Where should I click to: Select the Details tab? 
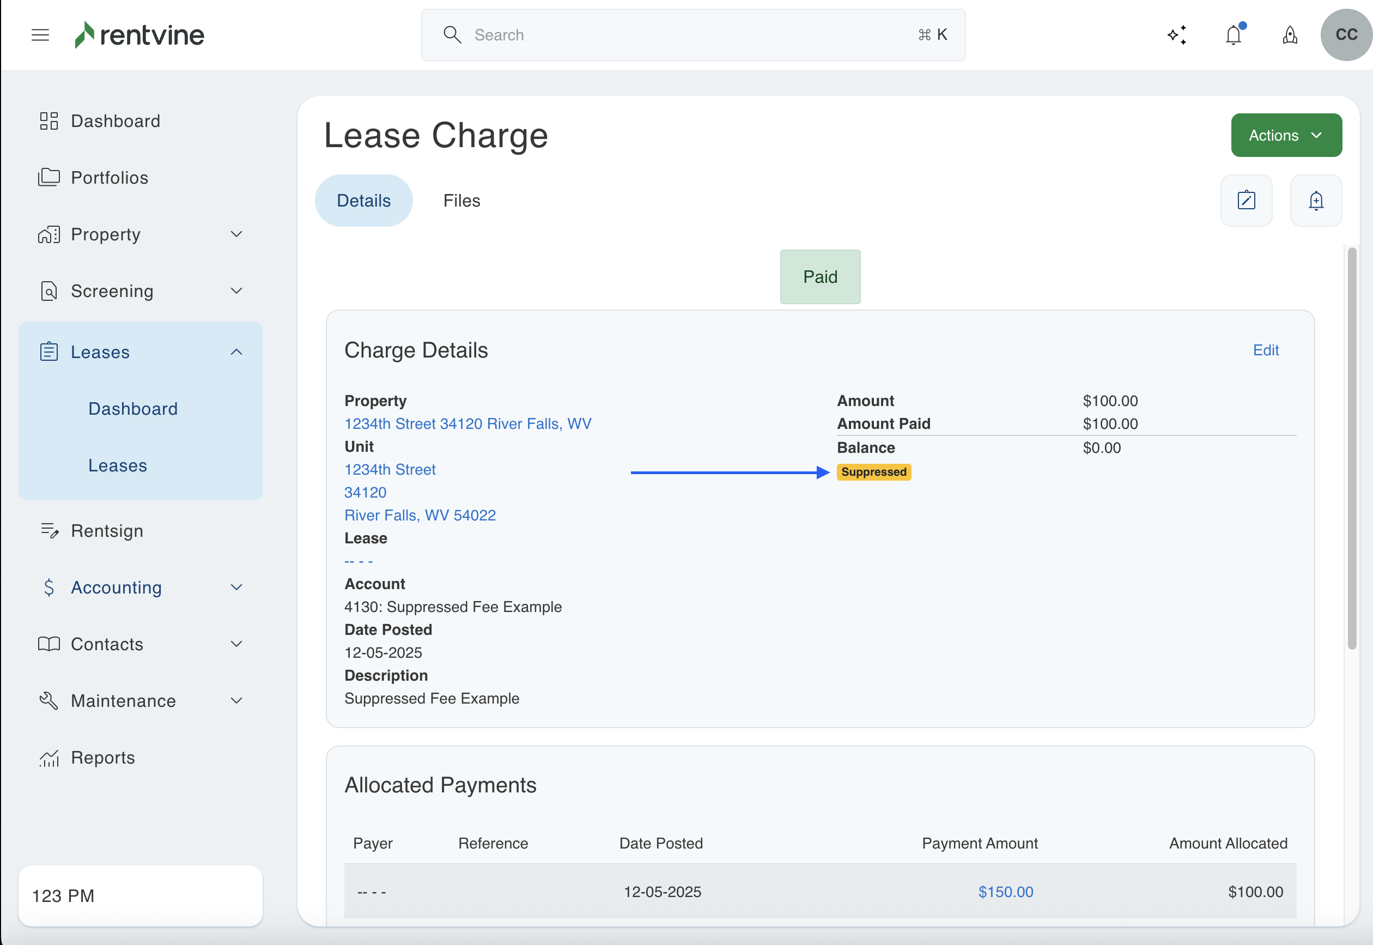click(363, 201)
